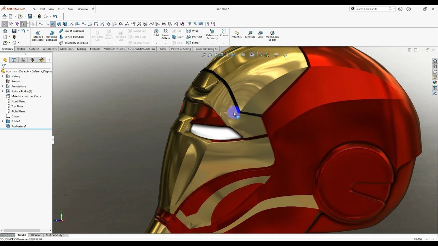
Task: Select the Wrap tool
Action: pos(192,31)
